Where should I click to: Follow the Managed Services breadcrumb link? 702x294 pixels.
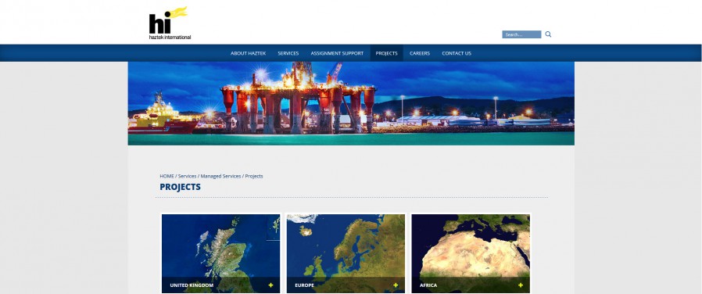220,176
